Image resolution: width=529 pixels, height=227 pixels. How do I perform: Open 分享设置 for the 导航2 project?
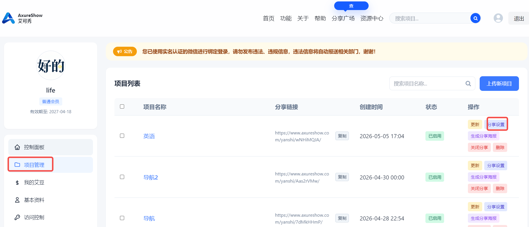pyautogui.click(x=496, y=165)
